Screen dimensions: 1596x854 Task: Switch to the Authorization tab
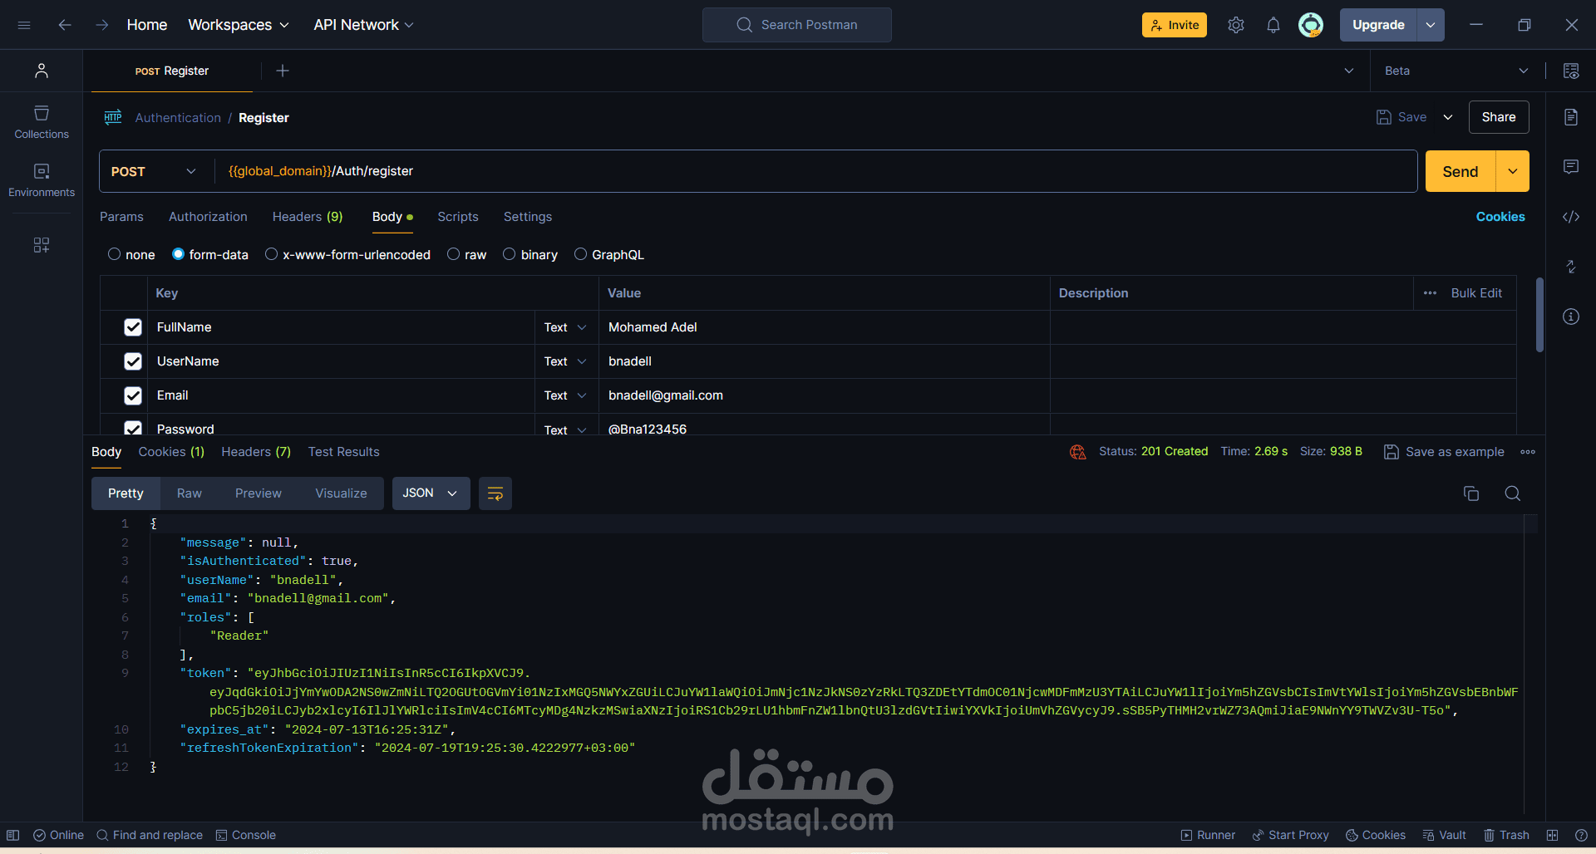(x=208, y=217)
